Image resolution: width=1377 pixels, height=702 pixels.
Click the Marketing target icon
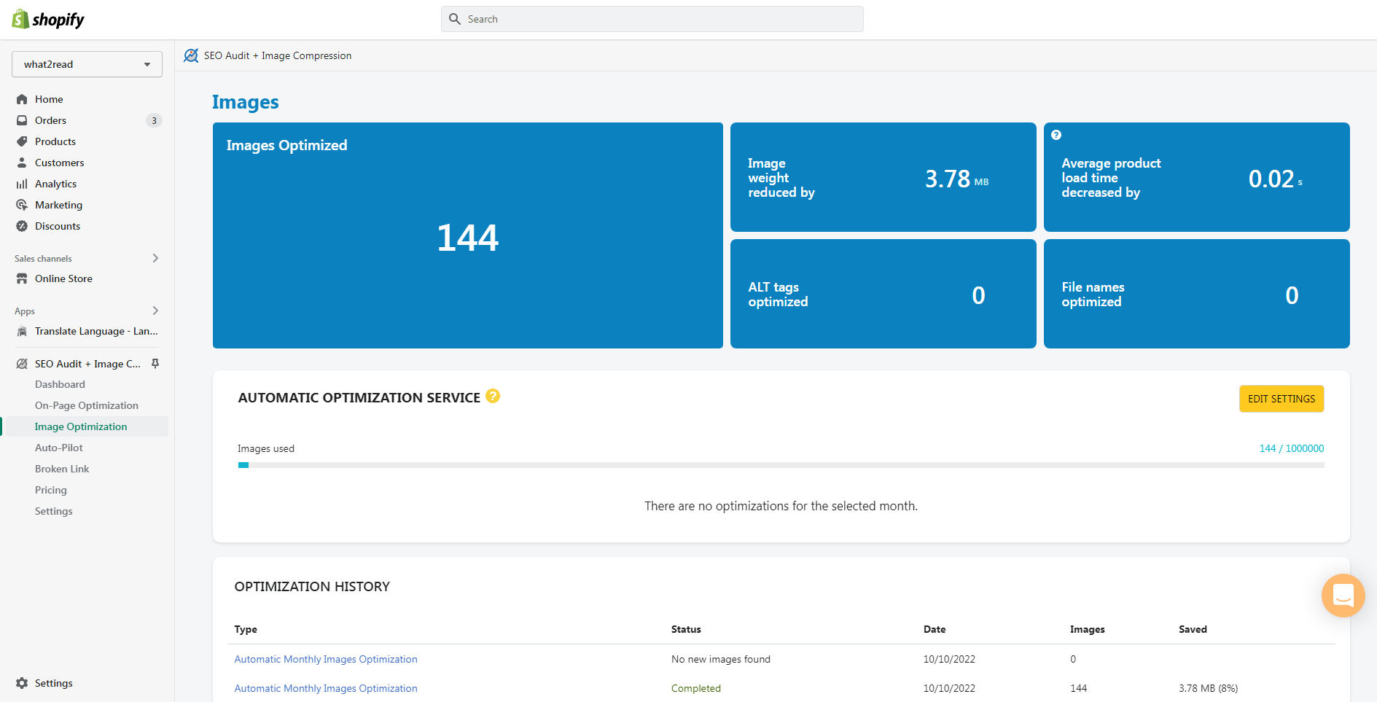(x=22, y=205)
